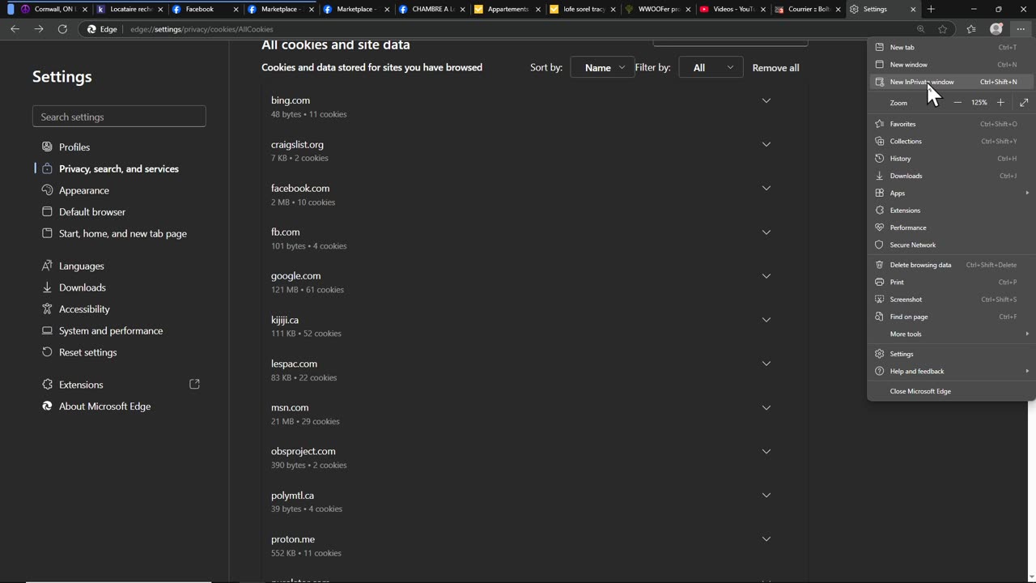Click the address bar URL field
Image resolution: width=1036 pixels, height=583 pixels.
click(518, 29)
